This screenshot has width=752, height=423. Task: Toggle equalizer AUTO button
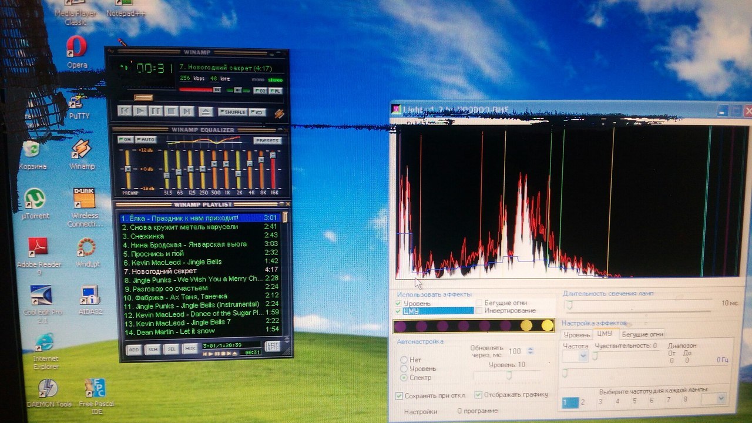[x=146, y=140]
